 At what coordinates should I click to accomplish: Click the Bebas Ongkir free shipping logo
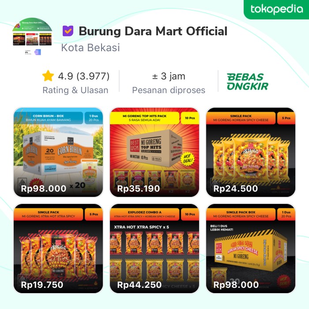point(248,82)
